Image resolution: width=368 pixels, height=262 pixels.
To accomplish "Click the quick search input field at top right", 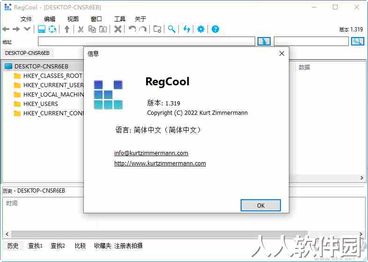I will pos(311,41).
